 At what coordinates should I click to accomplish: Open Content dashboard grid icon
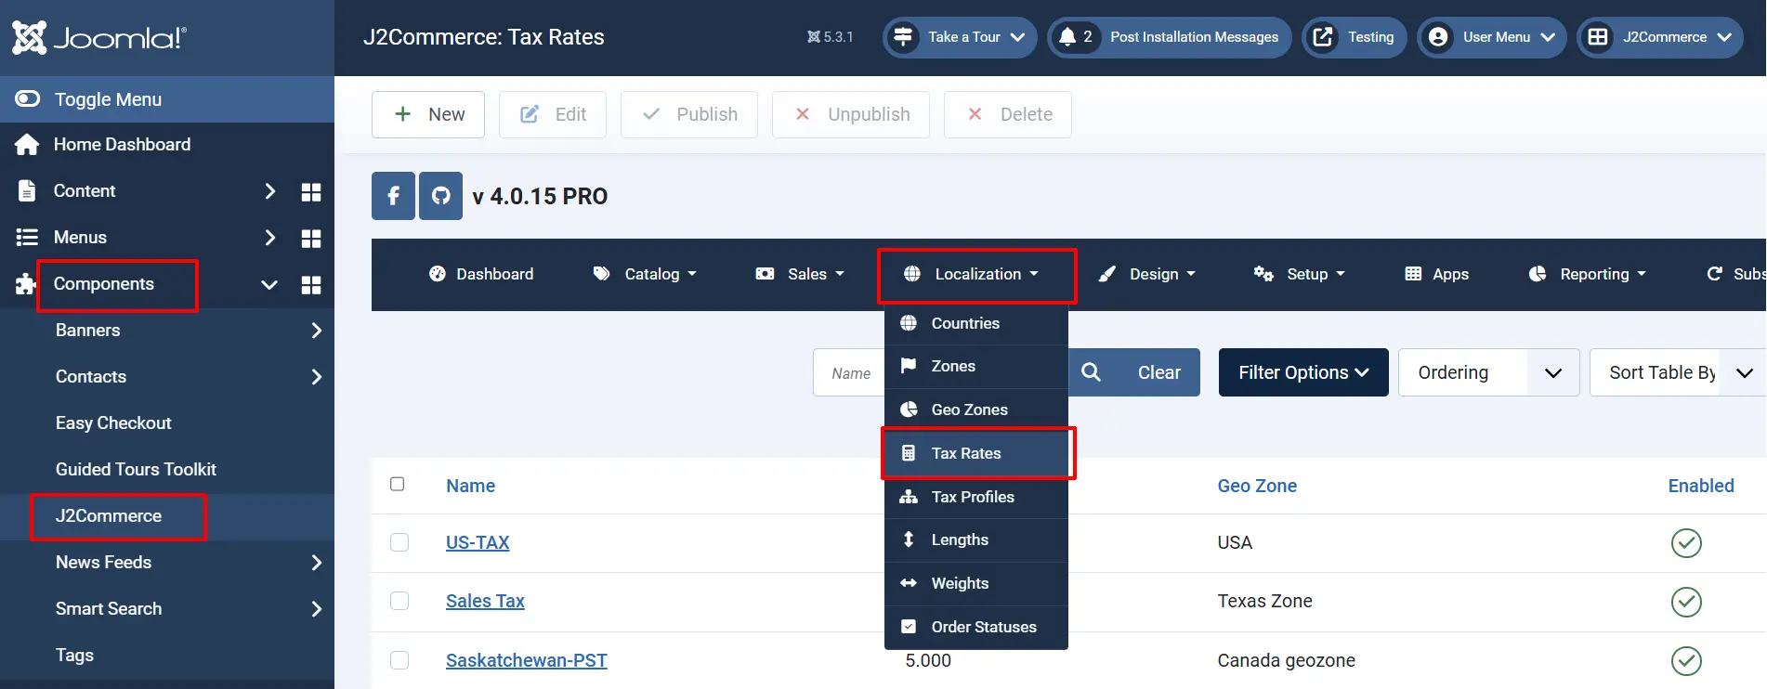tap(311, 191)
